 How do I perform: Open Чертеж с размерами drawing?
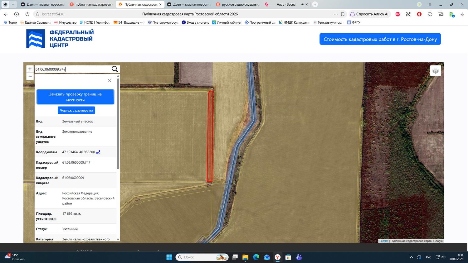pyautogui.click(x=76, y=110)
